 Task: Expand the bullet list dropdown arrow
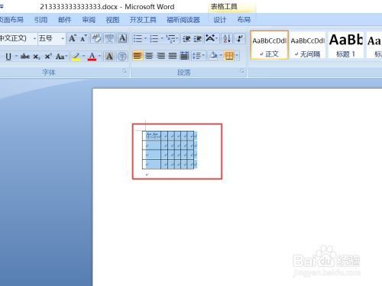click(146, 39)
